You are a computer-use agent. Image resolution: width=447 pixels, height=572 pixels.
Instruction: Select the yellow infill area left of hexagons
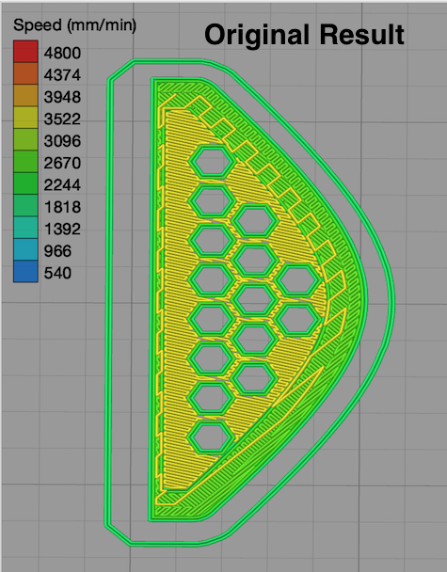click(177, 292)
